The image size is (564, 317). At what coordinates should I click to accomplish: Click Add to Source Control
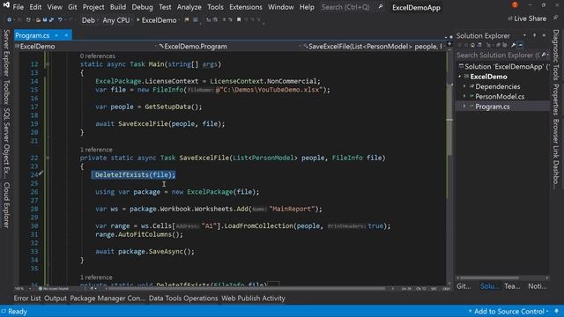509,311
